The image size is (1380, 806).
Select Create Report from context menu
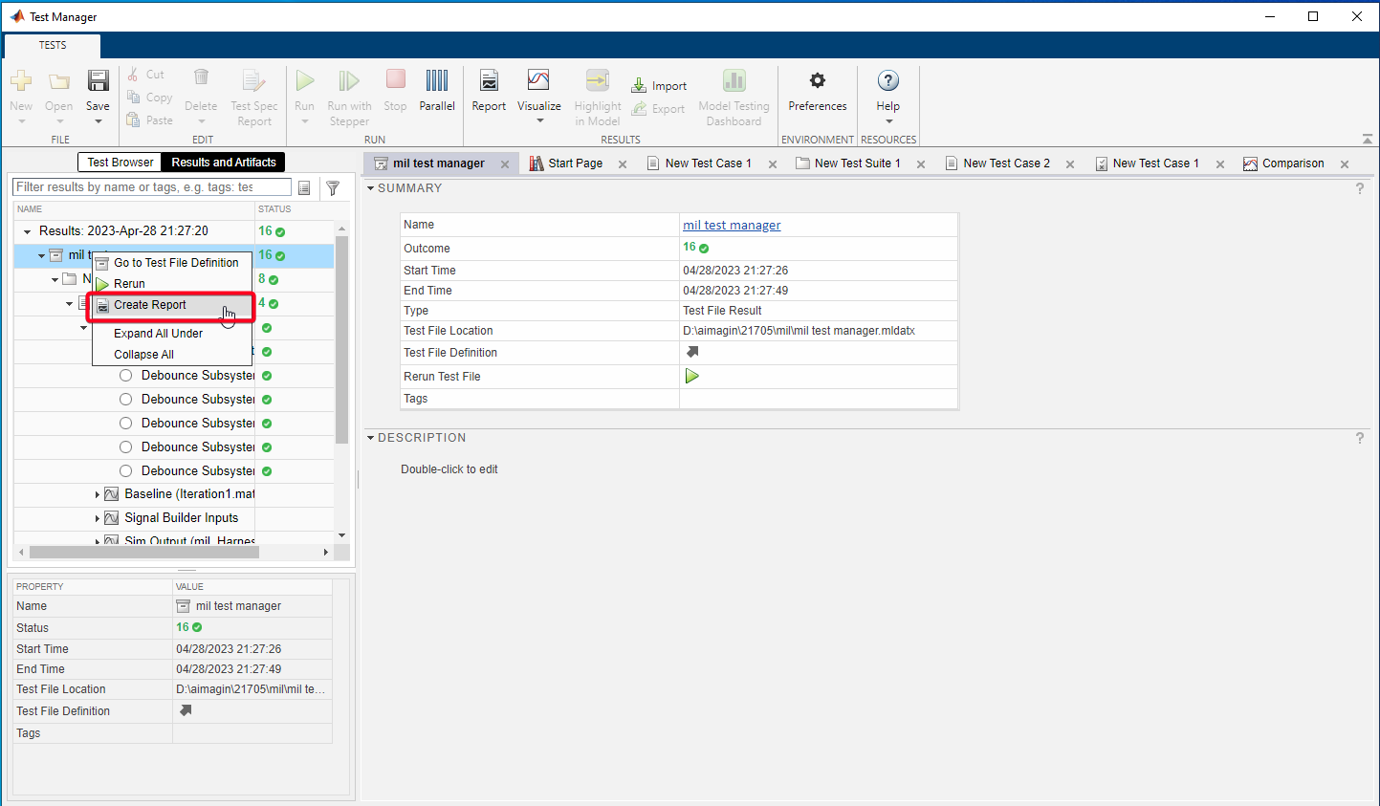(172, 305)
